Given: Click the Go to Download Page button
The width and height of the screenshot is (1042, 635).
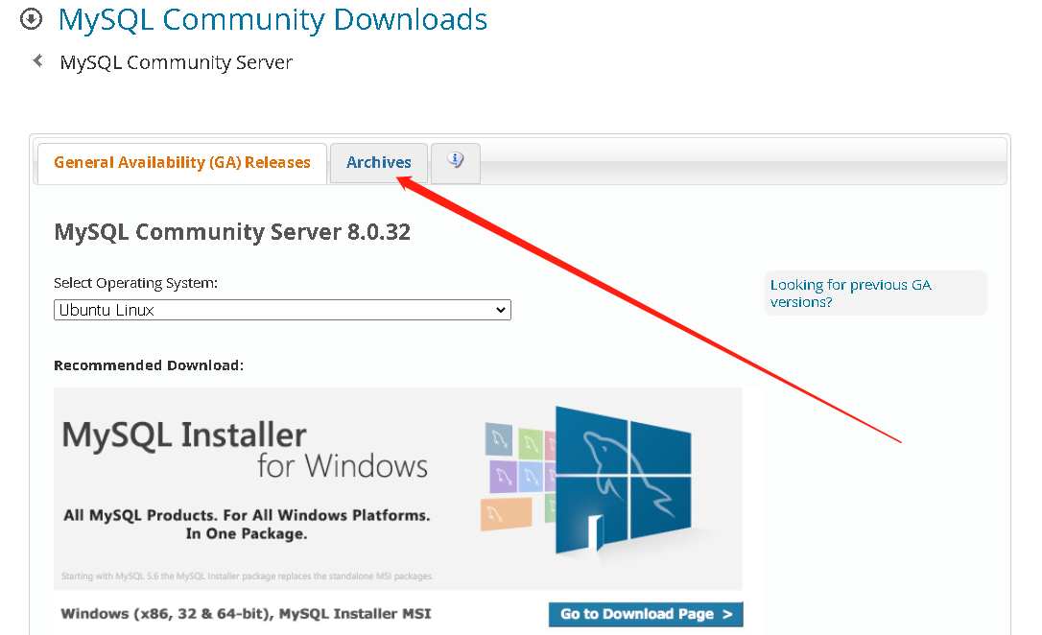Looking at the screenshot, I should point(646,615).
